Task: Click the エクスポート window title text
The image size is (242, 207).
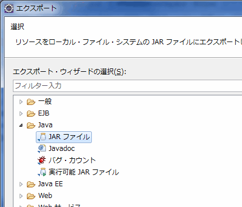Action: point(36,8)
